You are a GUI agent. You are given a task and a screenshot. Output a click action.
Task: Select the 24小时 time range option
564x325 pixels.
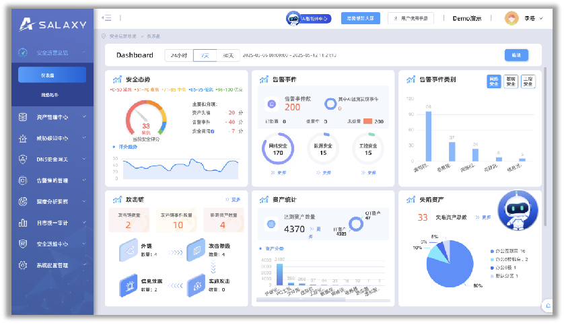click(x=179, y=55)
